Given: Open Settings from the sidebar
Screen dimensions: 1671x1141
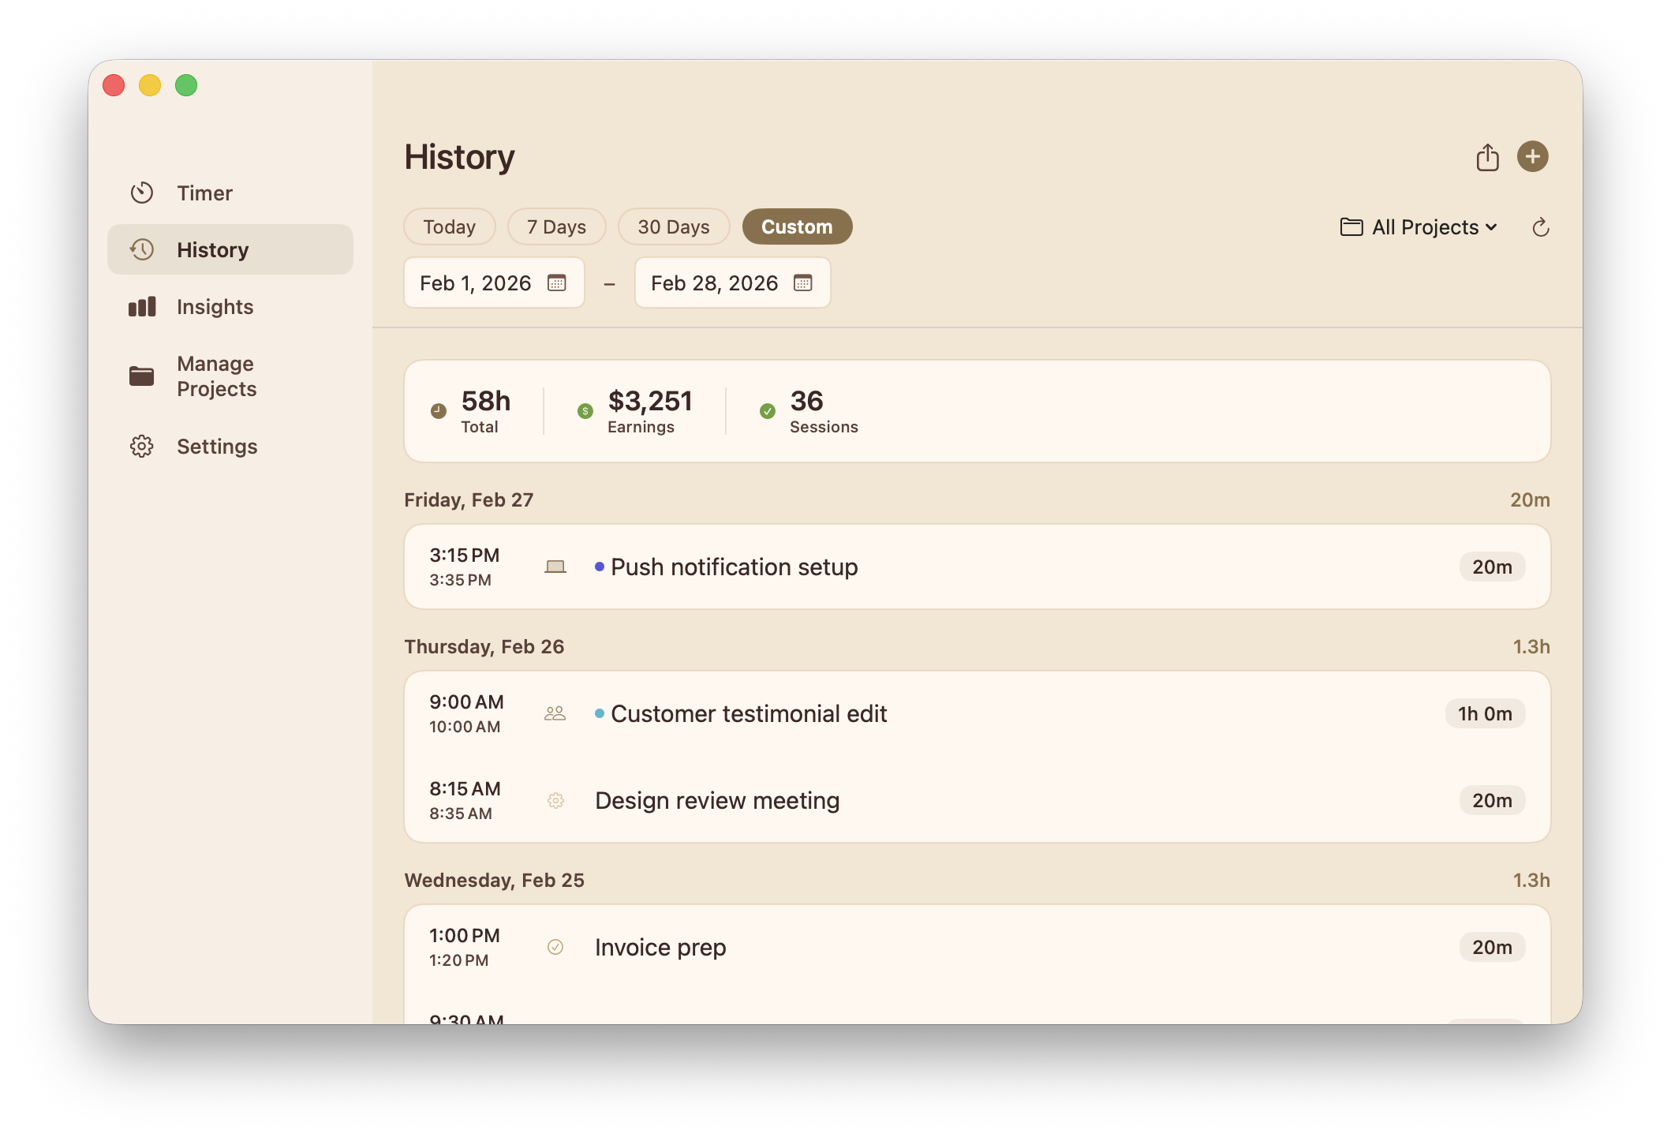Looking at the screenshot, I should tap(217, 447).
